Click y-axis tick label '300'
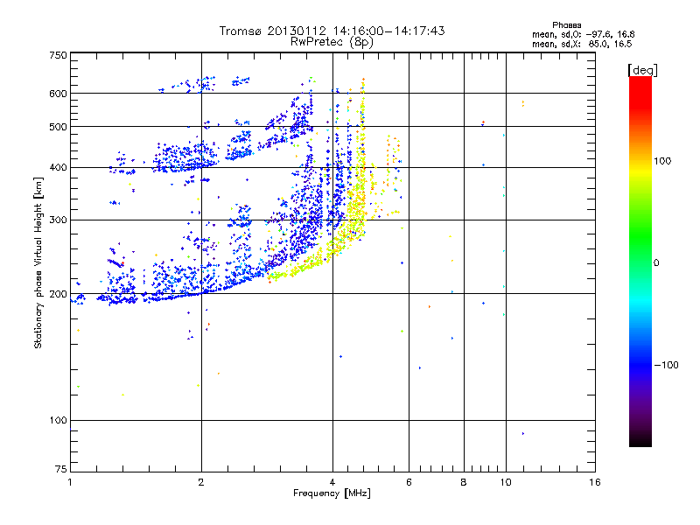This screenshot has height=525, width=700. (x=58, y=220)
